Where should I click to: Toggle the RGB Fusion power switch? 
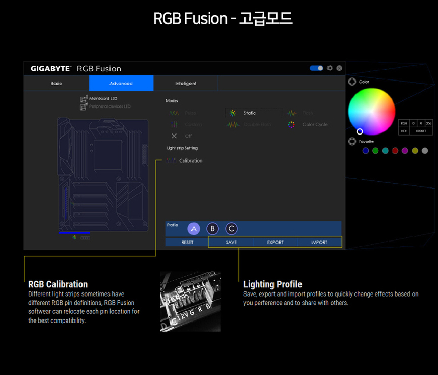(316, 68)
